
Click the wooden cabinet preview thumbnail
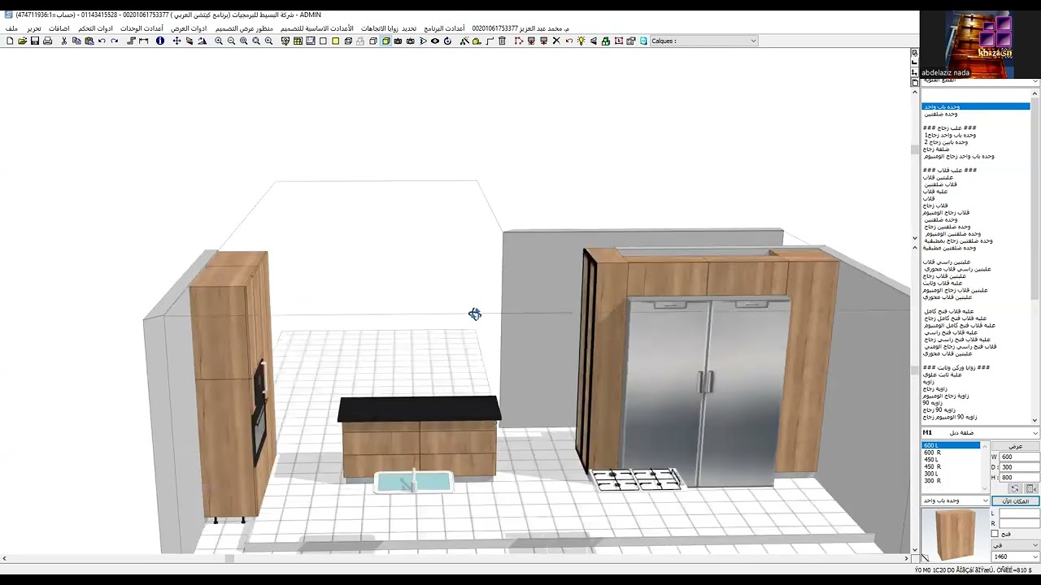pos(956,535)
